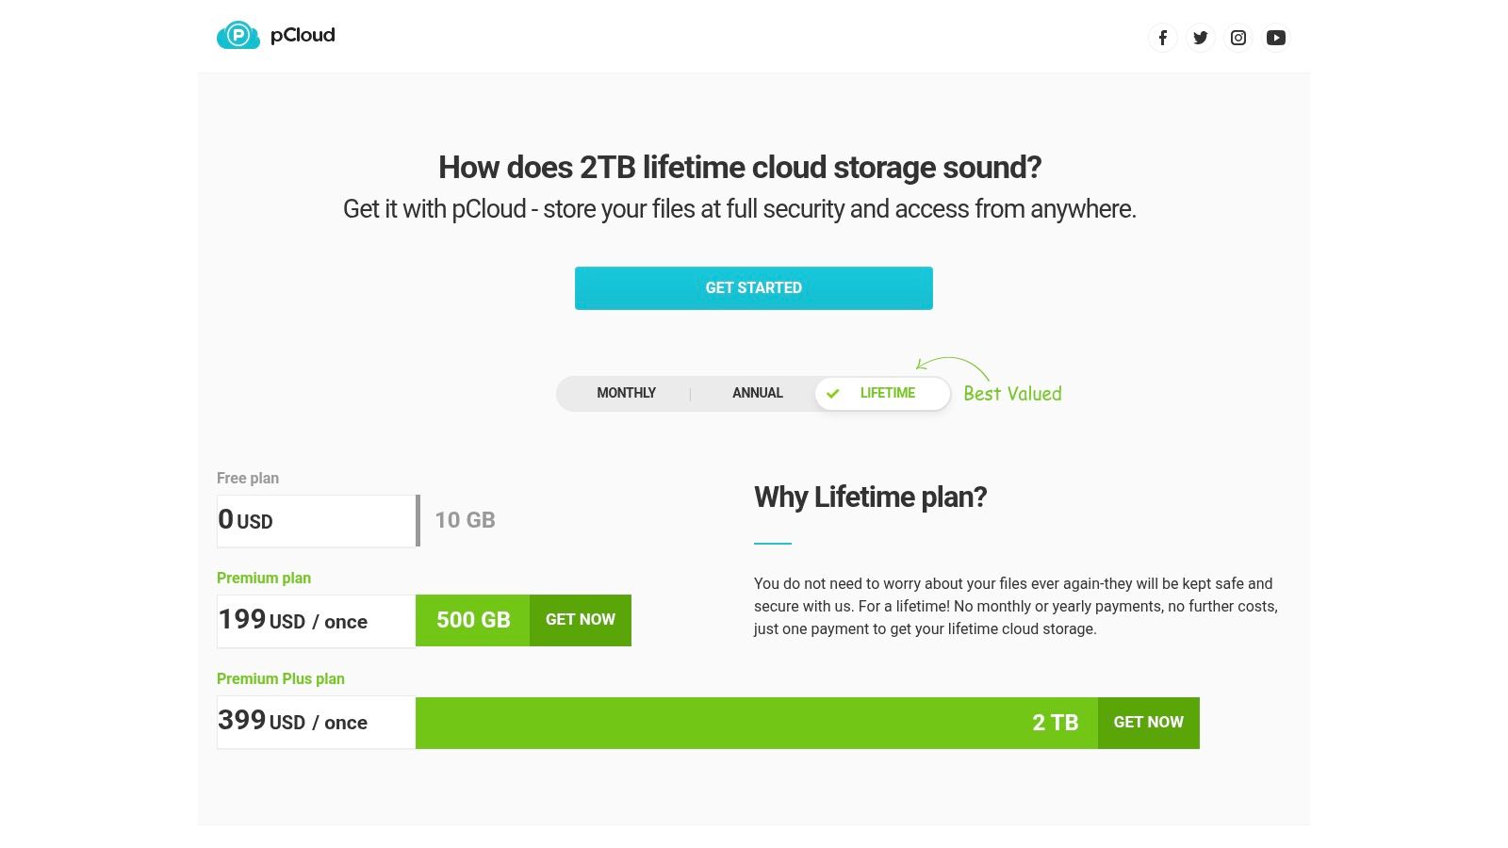Select the Premium plan heading
Screen dimensions: 1508x848
coord(263,578)
